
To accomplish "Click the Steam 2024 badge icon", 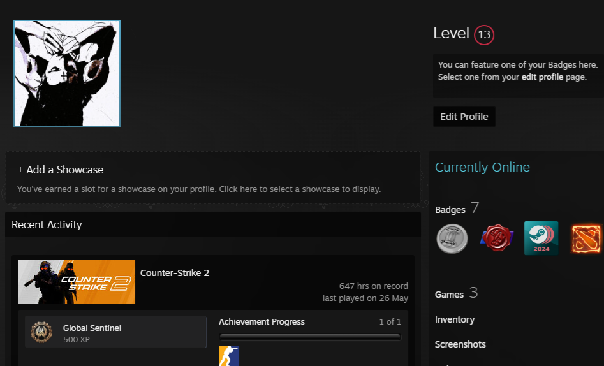I will [x=541, y=238].
